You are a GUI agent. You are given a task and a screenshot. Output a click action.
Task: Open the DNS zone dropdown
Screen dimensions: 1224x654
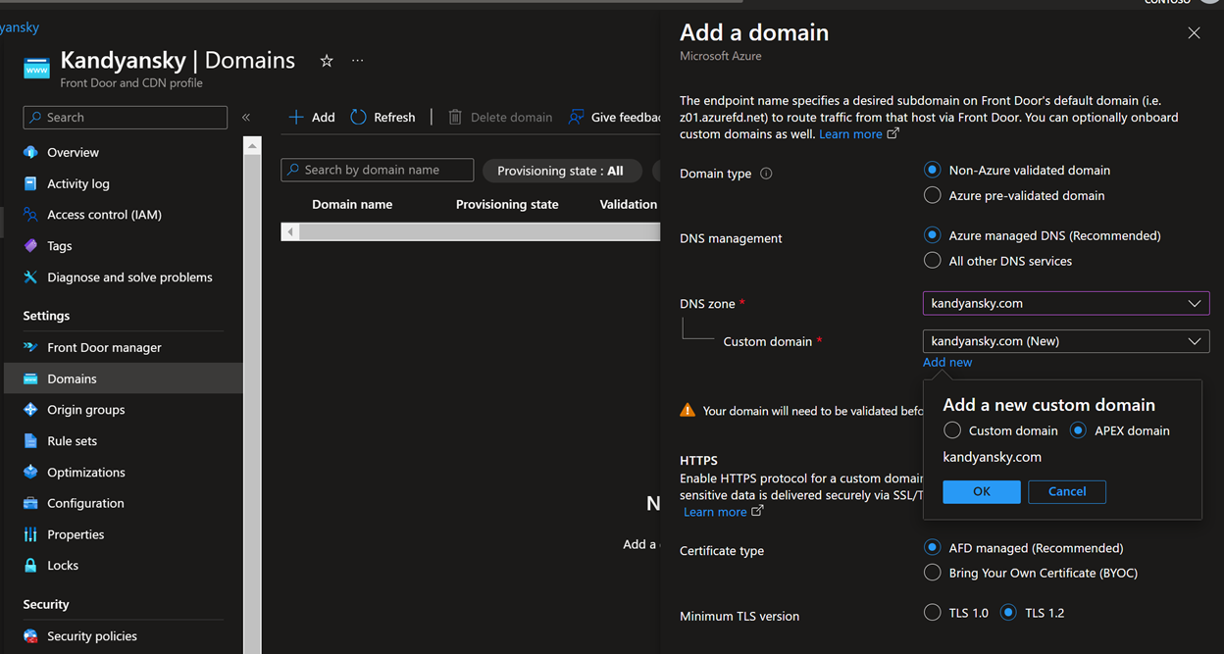[1066, 304]
